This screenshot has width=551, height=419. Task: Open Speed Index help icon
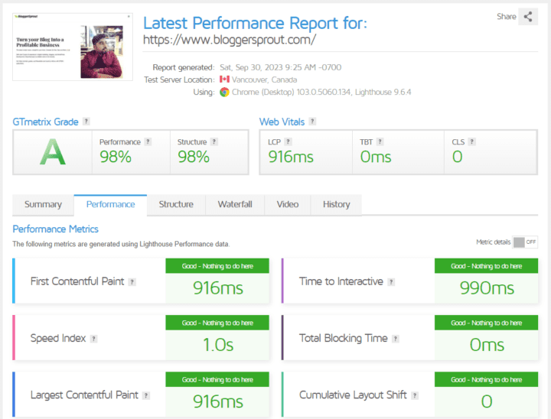pyautogui.click(x=93, y=339)
